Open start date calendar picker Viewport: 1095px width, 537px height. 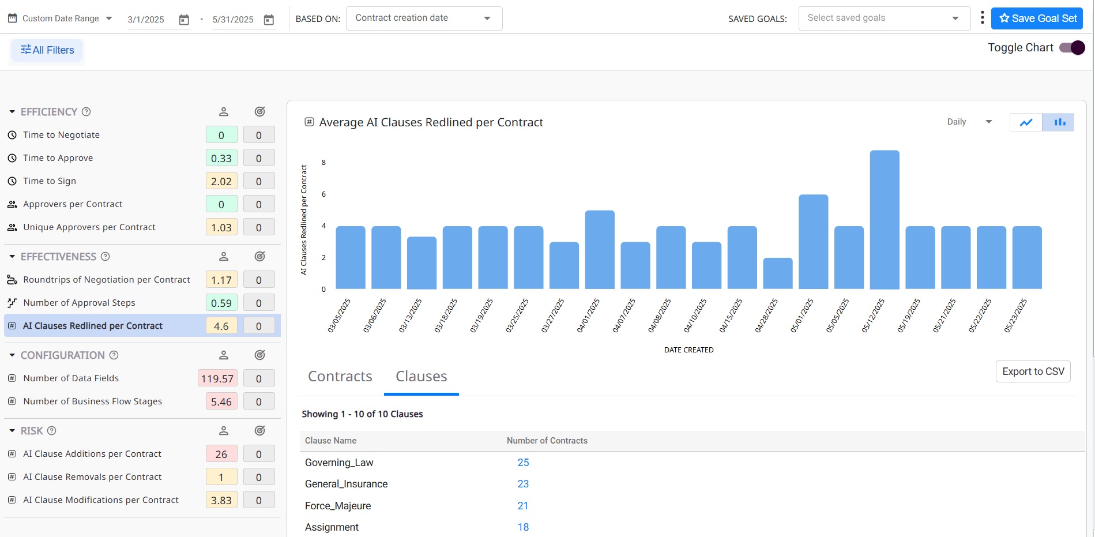click(x=184, y=20)
